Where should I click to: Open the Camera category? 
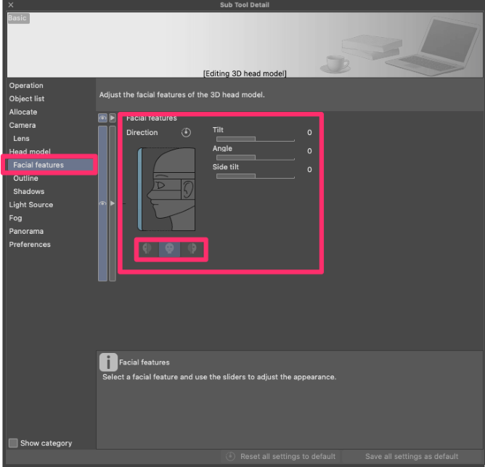click(23, 126)
